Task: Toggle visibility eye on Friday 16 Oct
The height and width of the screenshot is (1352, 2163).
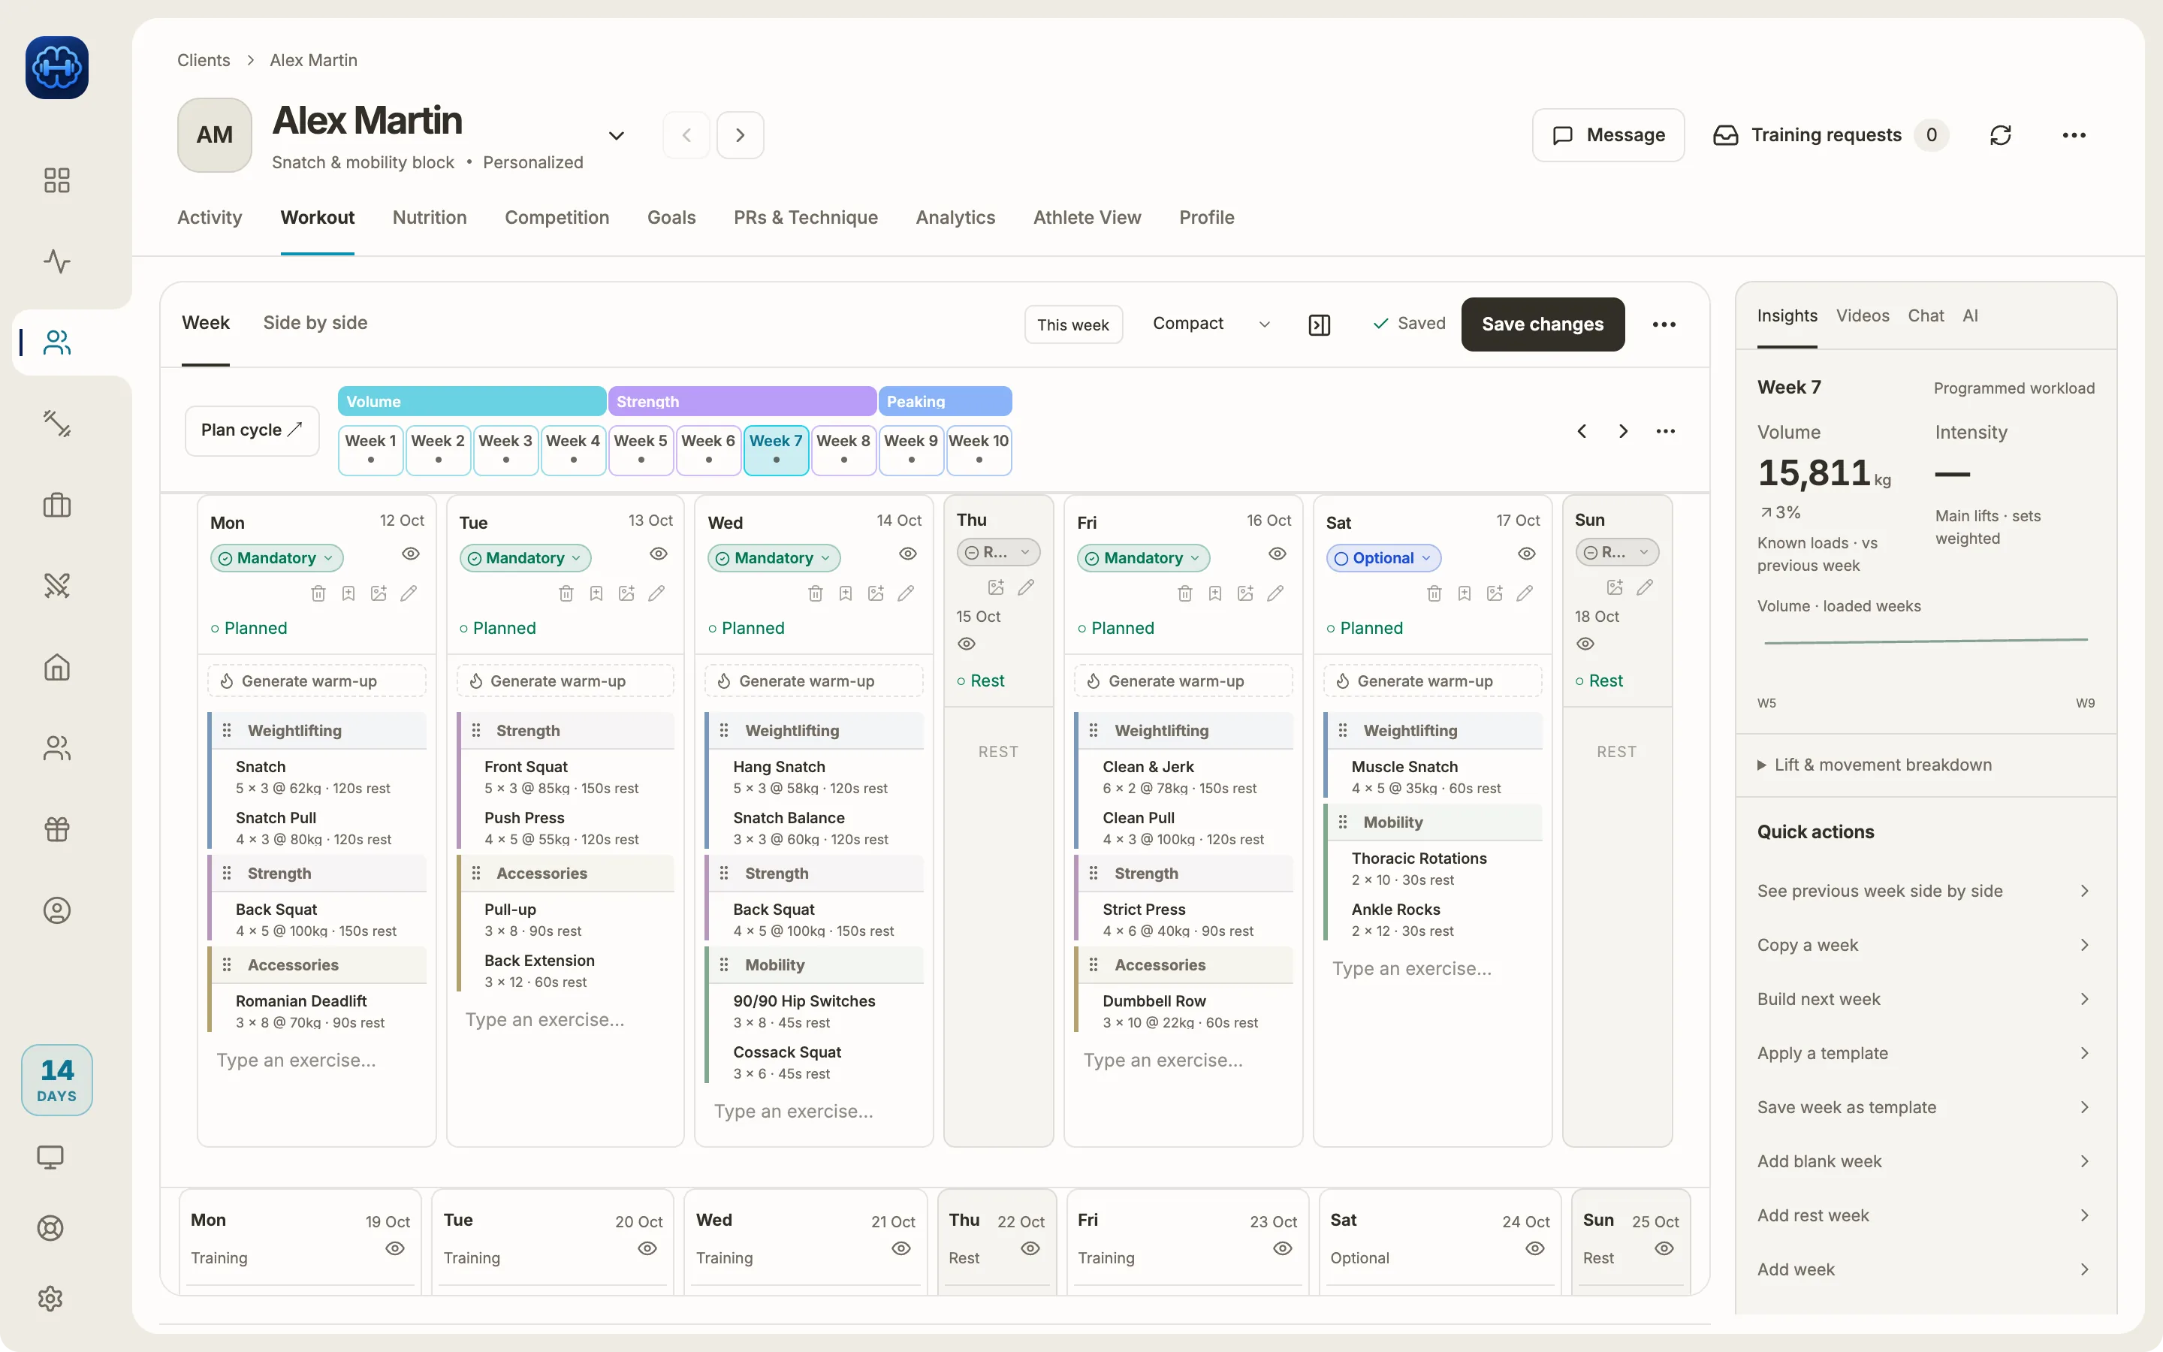Action: pos(1278,554)
